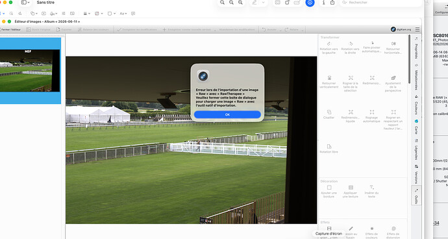Open the hamburger menu in image editor
Image resolution: width=448 pixels, height=239 pixels.
coord(417,29)
